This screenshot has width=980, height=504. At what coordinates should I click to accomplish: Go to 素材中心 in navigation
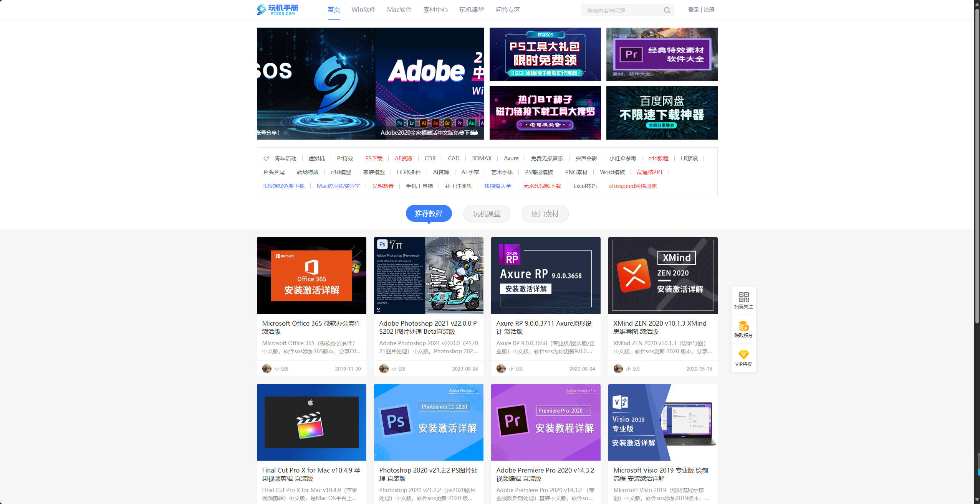[435, 10]
